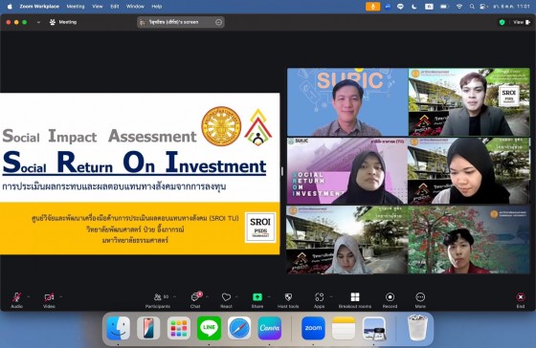Open Canva from the Dock

tap(269, 328)
